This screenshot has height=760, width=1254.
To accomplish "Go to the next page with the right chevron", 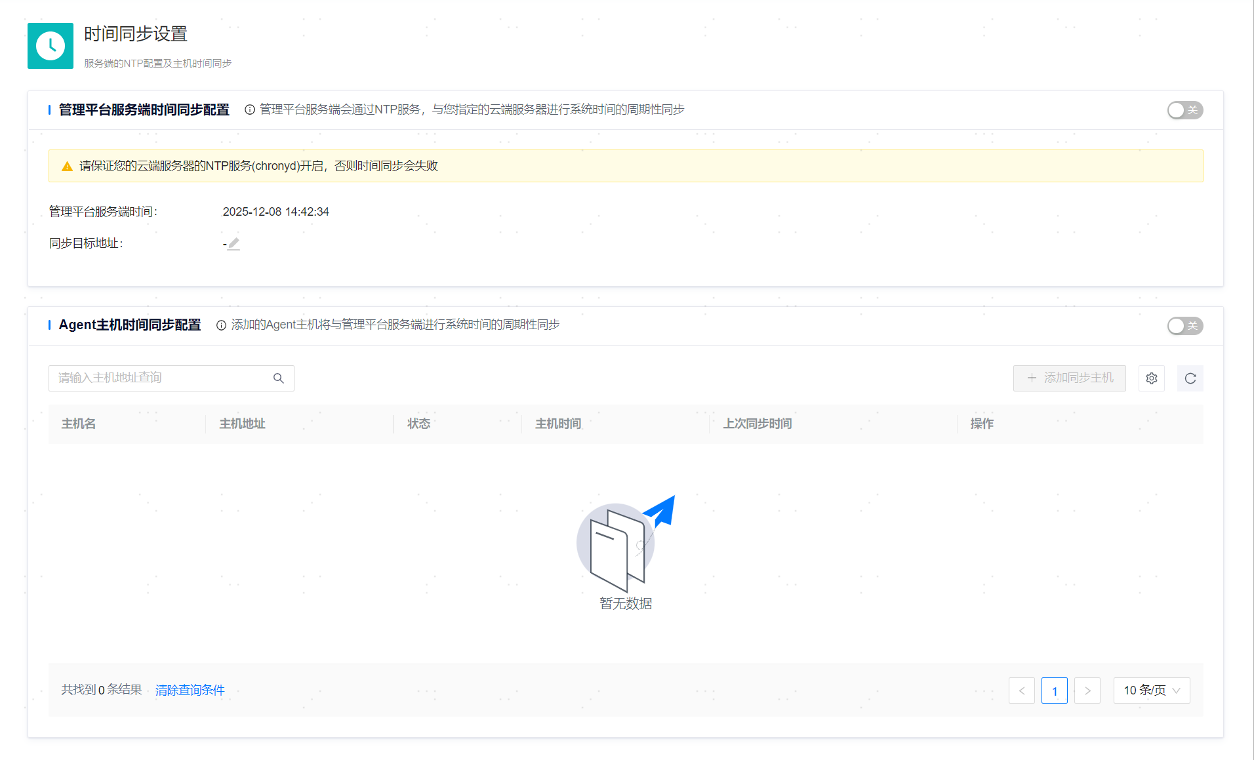I will click(1087, 690).
